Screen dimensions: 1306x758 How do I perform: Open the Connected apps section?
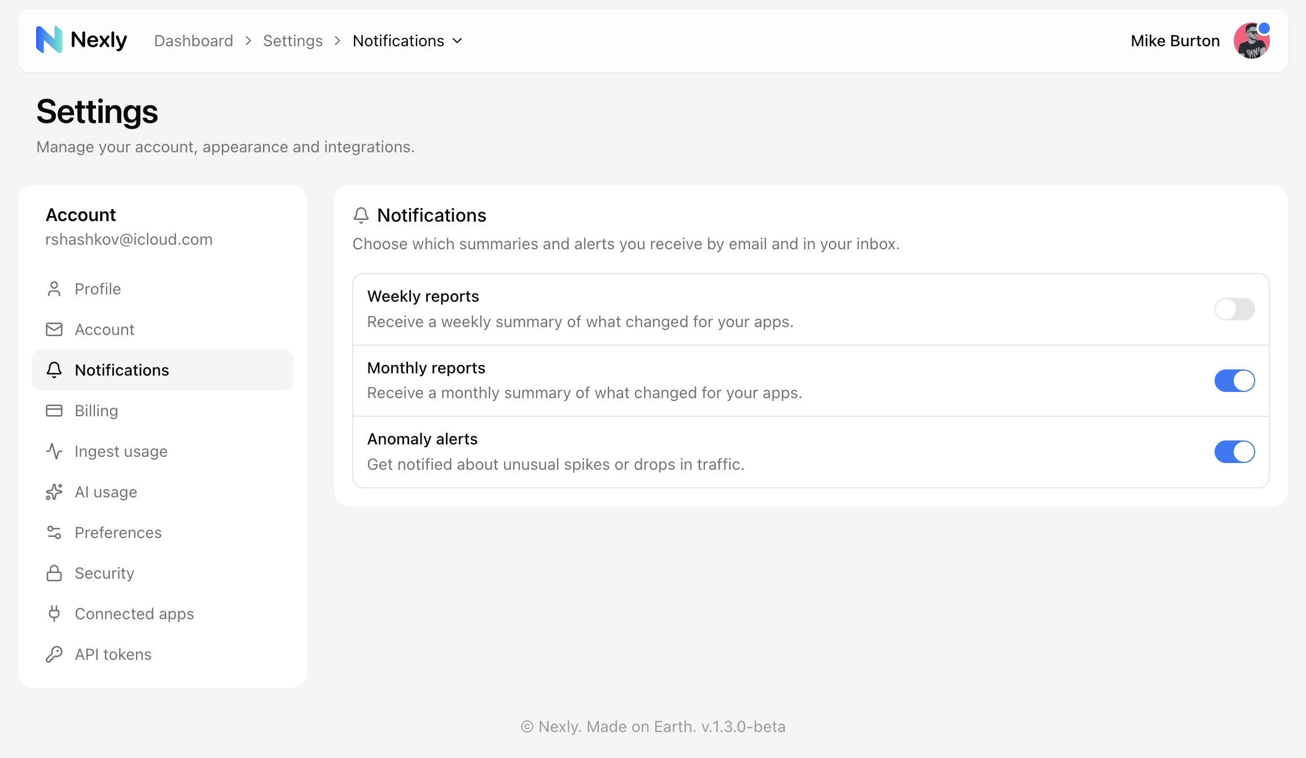point(163,614)
